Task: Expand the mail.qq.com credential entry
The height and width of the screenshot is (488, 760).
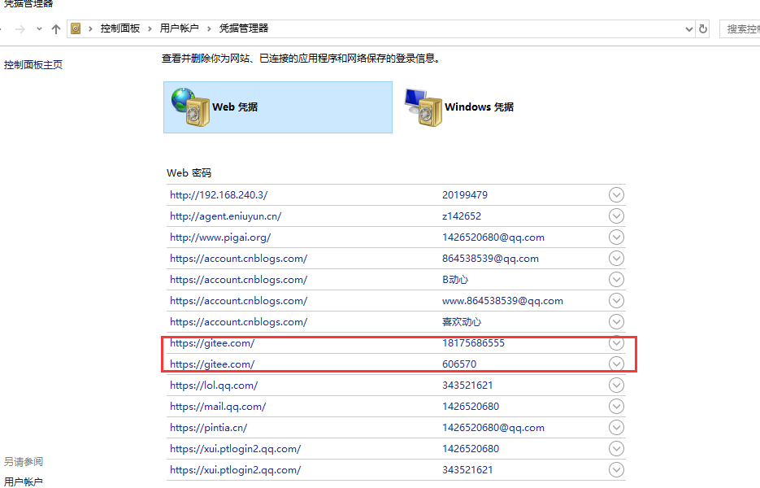Action: tap(616, 407)
